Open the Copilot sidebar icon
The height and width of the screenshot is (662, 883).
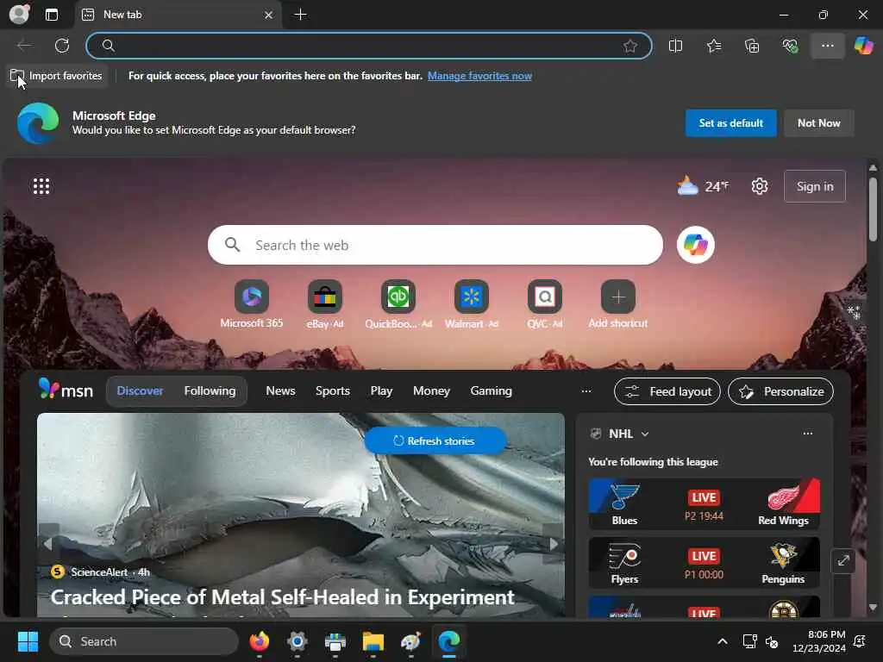[863, 46]
